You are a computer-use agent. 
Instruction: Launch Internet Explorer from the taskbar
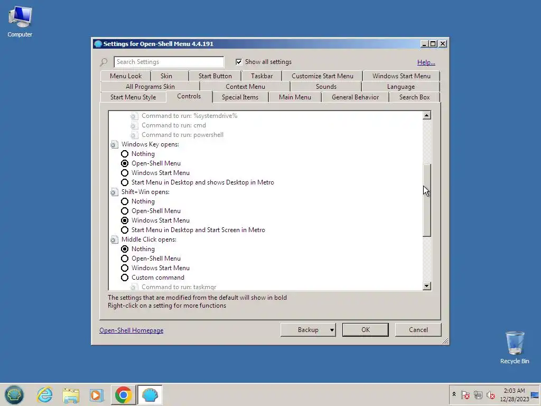tap(45, 394)
